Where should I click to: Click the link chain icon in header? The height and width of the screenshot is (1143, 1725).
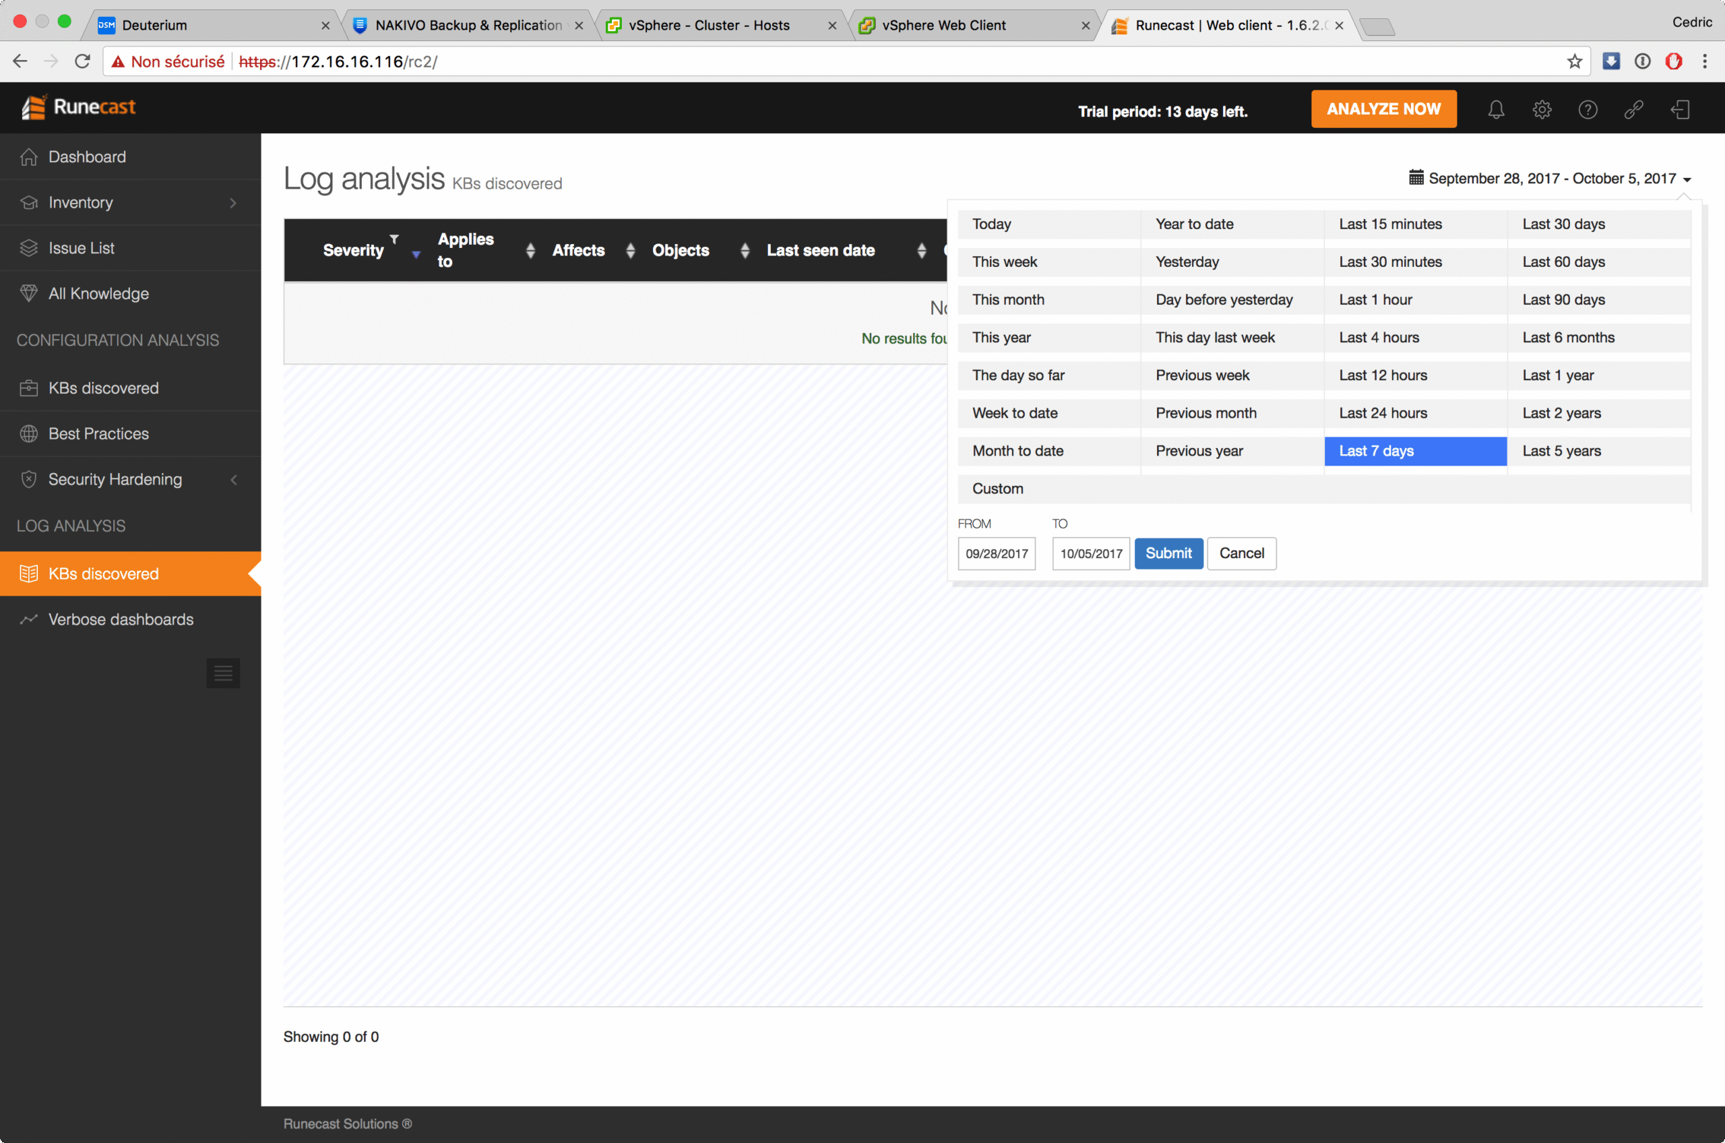[x=1633, y=109]
